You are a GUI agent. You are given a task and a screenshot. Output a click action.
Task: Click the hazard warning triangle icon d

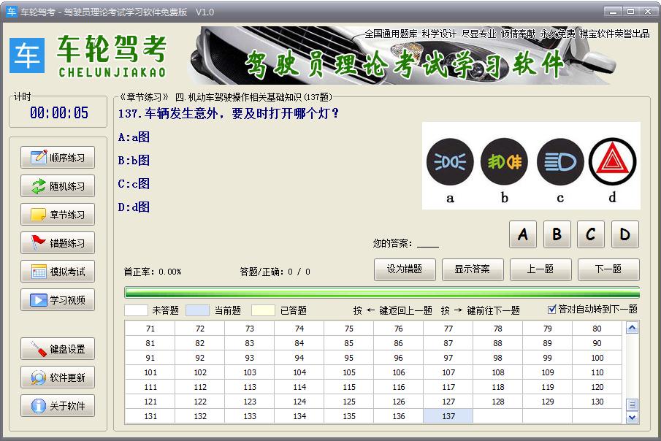point(612,161)
